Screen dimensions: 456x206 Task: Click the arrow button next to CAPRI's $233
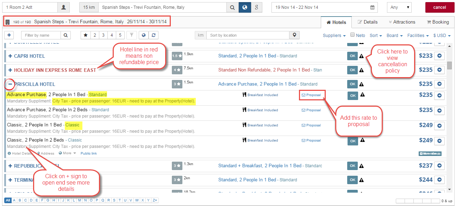point(439,56)
